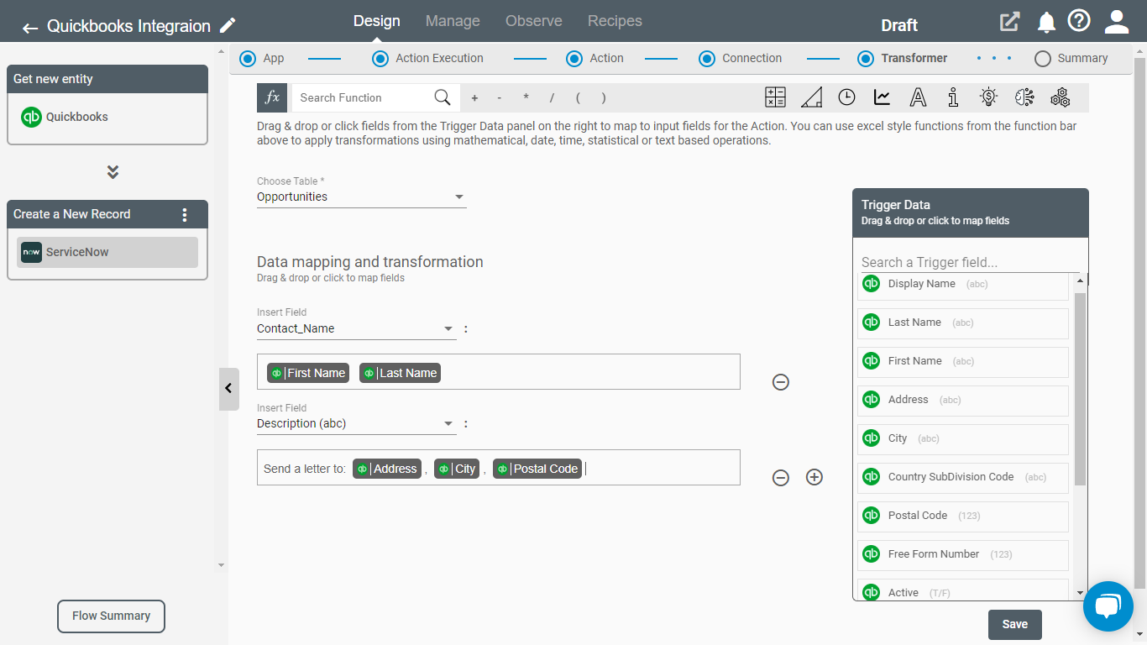This screenshot has width=1147, height=645.
Task: Remove the Description mapping row
Action: point(781,477)
